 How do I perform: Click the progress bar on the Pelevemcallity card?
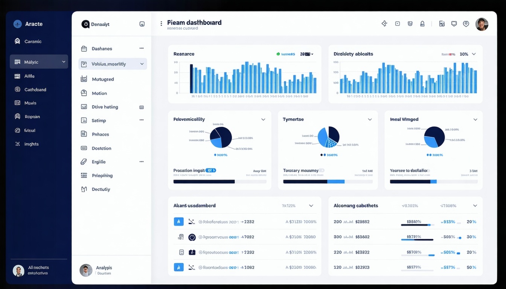(220, 181)
